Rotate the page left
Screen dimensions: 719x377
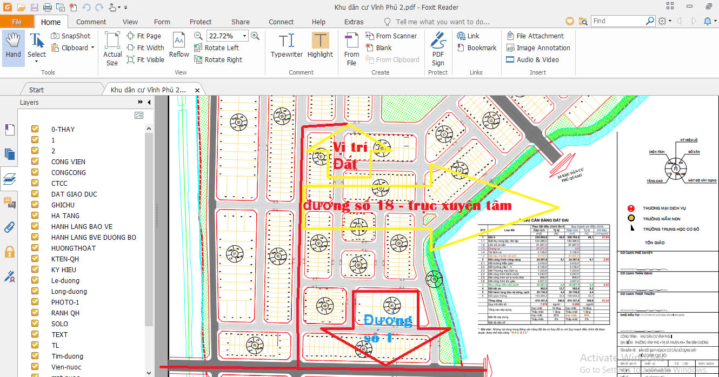coord(217,48)
